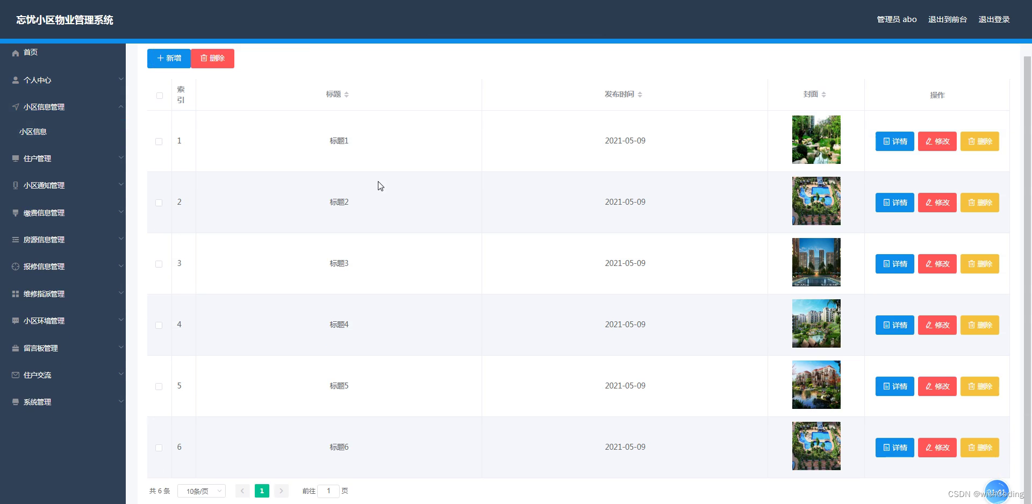Click the 新增 add button
This screenshot has width=1032, height=504.
click(169, 58)
